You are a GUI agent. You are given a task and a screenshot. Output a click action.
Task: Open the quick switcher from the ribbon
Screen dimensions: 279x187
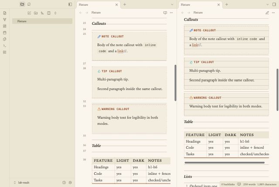click(x=5, y=13)
